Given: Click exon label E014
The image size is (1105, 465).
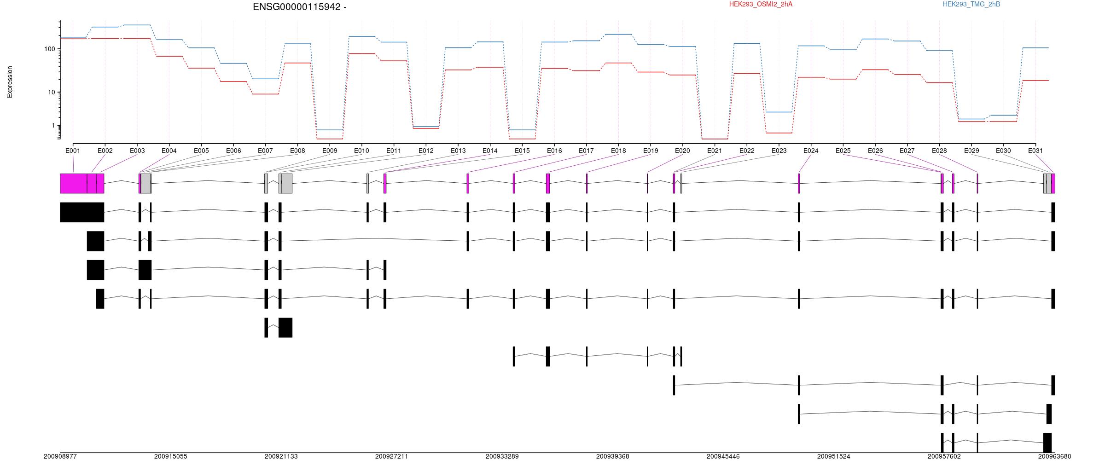Looking at the screenshot, I should pyautogui.click(x=490, y=151).
